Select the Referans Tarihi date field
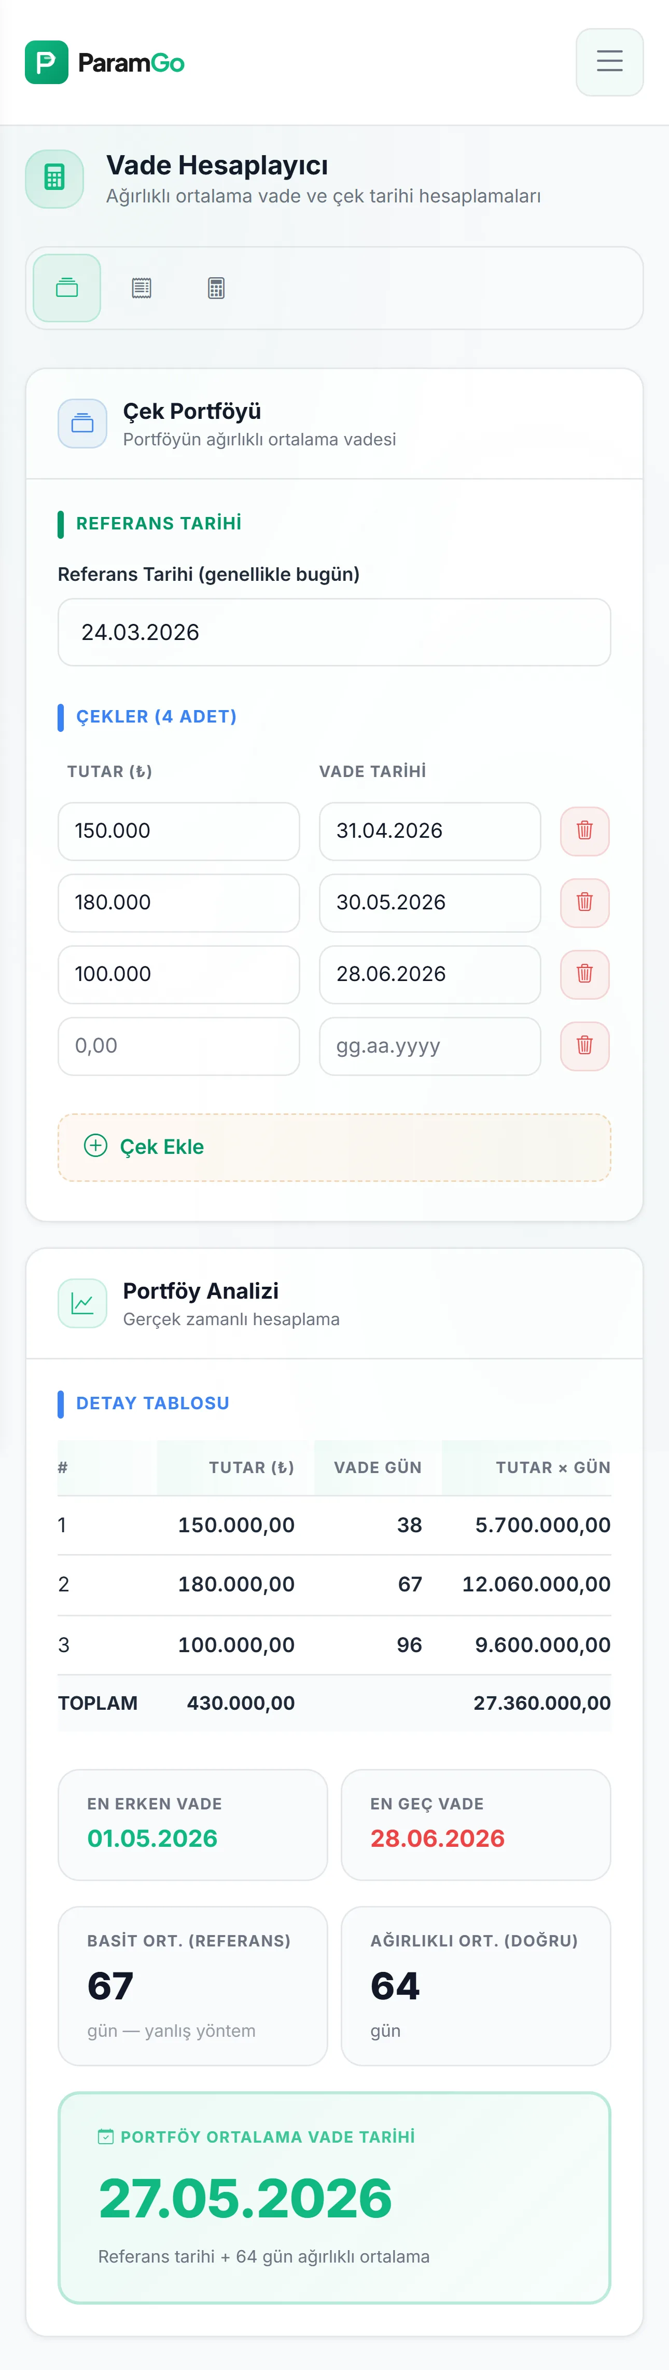The image size is (669, 2370). point(335,632)
